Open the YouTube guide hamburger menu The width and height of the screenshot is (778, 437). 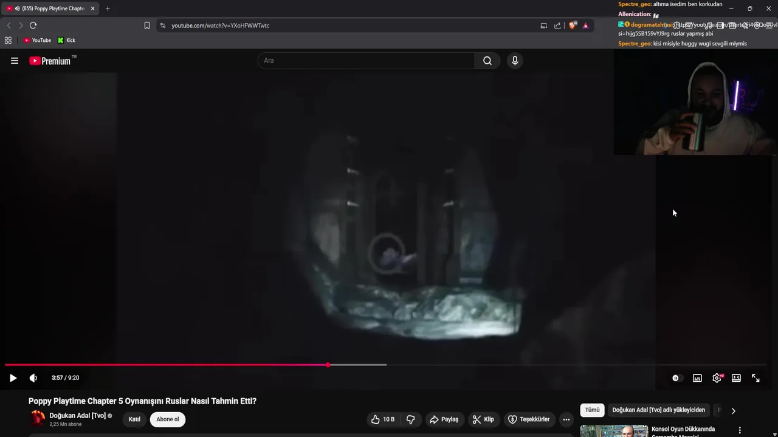point(15,61)
